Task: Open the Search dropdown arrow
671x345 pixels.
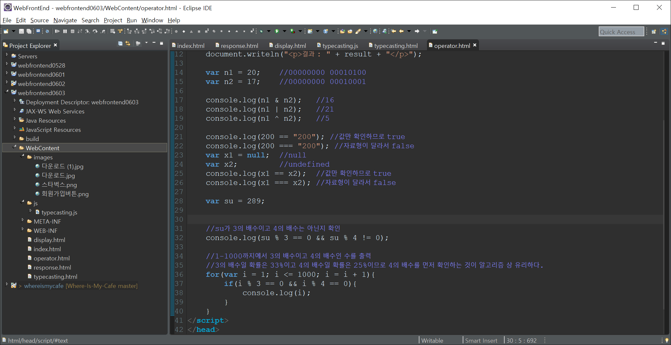Action: 366,31
